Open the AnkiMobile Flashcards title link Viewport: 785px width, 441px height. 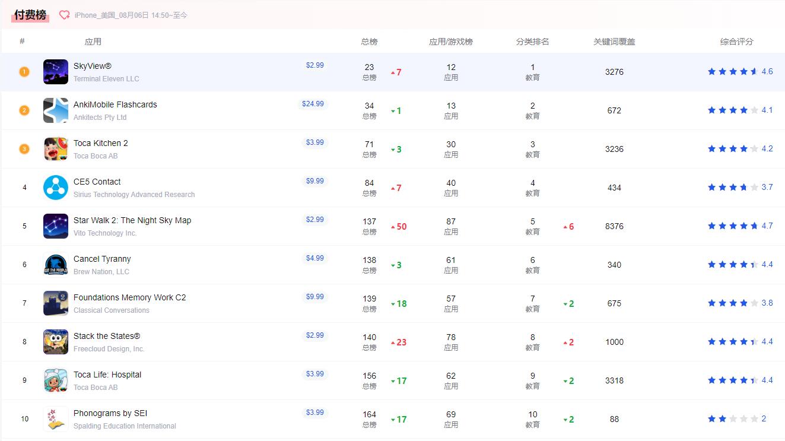coord(115,104)
